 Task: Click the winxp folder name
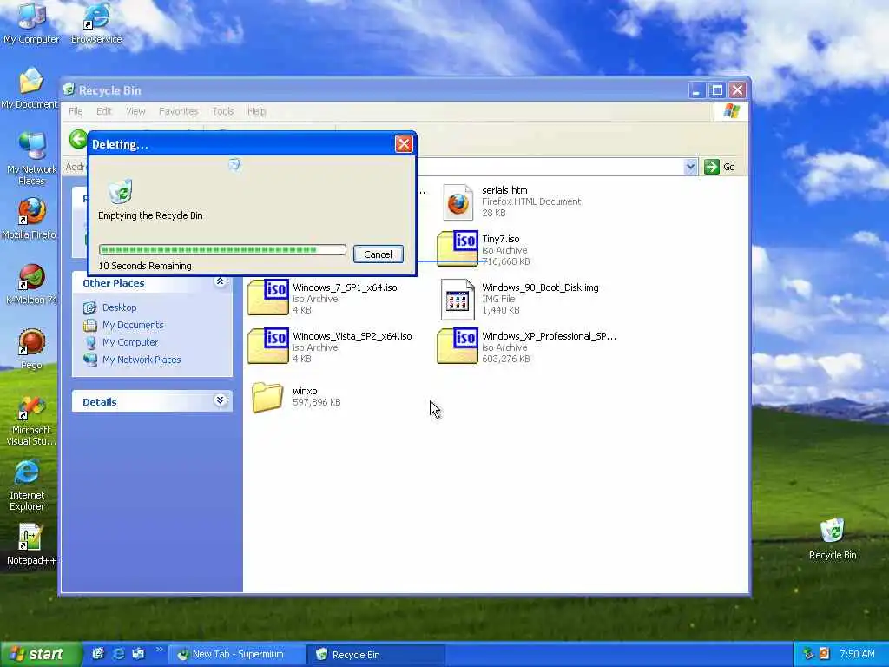click(305, 391)
